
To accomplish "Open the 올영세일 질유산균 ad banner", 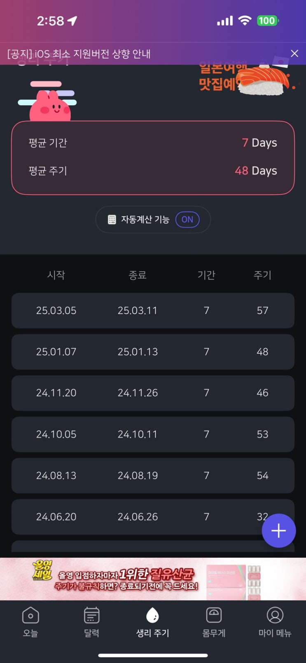I will point(153,579).
